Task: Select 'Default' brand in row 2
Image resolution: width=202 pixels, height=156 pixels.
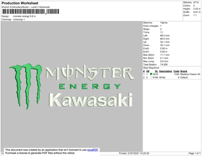Action: [x=184, y=77]
